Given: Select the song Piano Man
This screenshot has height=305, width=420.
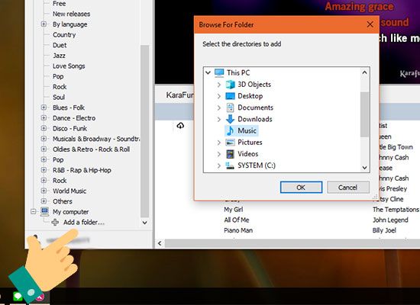Looking at the screenshot, I should (x=238, y=230).
